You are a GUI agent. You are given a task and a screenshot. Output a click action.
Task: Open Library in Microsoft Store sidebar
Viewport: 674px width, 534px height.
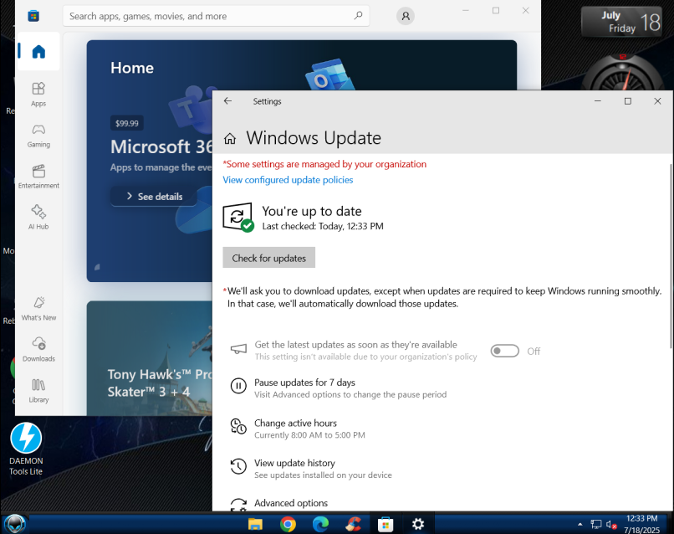point(38,391)
